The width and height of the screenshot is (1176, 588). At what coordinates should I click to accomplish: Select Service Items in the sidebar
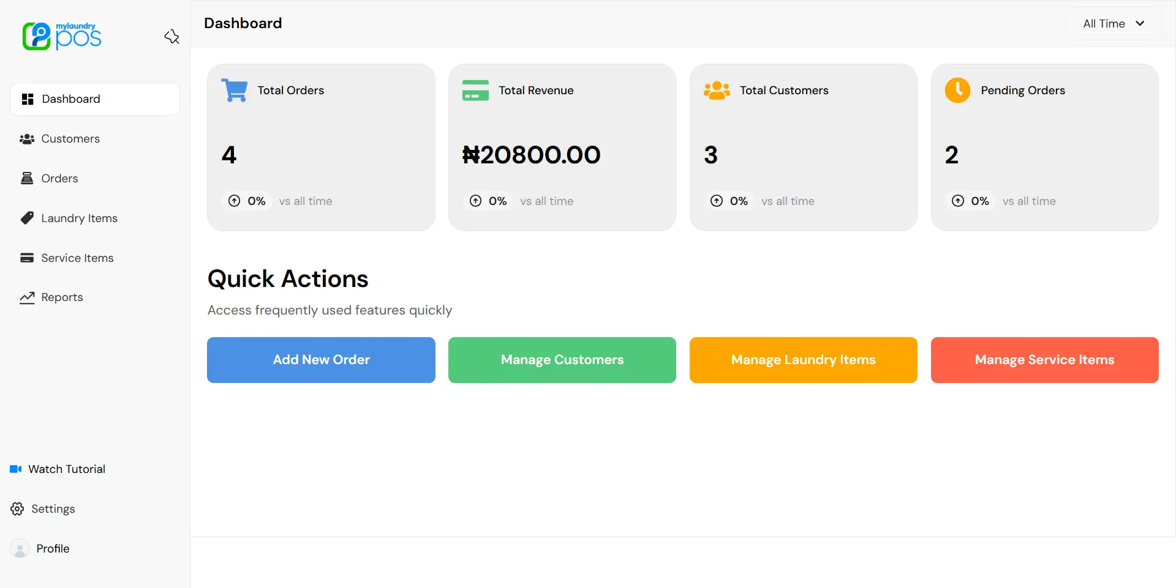click(77, 258)
